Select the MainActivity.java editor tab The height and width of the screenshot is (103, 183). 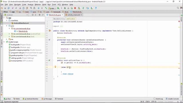tap(55, 15)
